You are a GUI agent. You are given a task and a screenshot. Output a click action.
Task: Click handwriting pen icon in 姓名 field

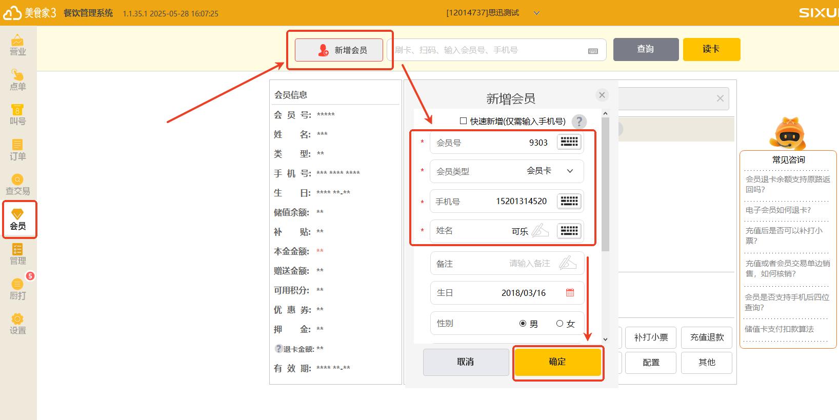click(540, 231)
